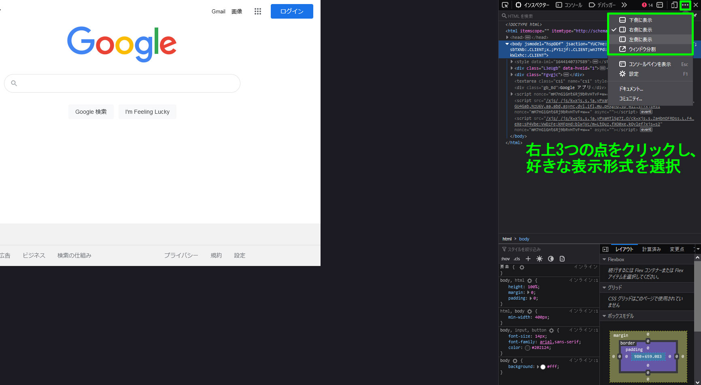The image size is (701, 385).
Task: Open the iframe selector icon beside the error count
Action: 660,5
